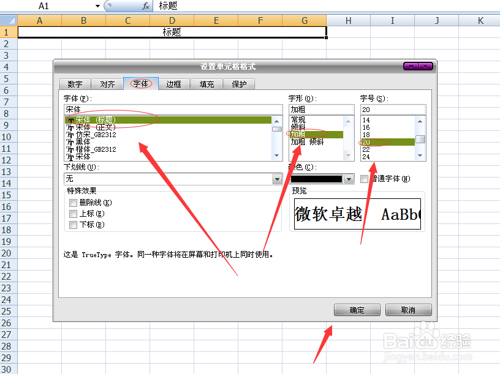Click the help icon on the dialog title bar

click(412, 65)
